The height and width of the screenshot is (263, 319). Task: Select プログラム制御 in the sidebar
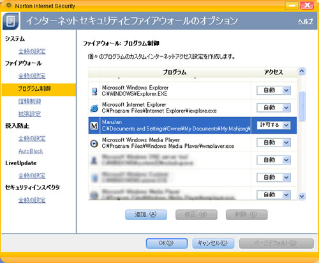39,90
